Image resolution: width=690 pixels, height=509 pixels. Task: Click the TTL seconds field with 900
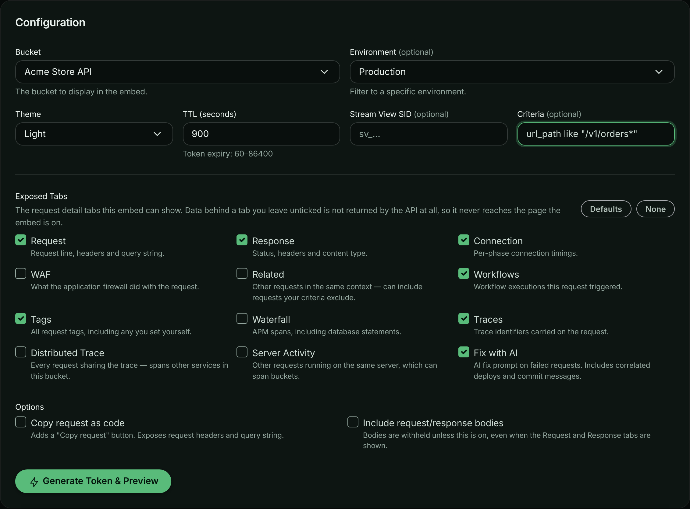[x=261, y=134]
